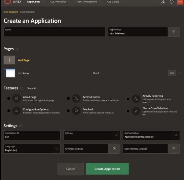Click the home icon beside Home
Screen dimensions: 184x180
click(20, 73)
